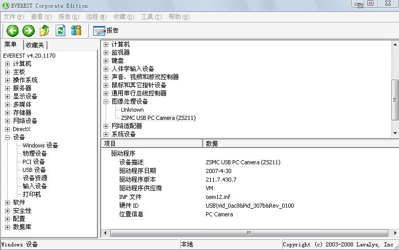Click device list scrollbar up arrow

395,44
